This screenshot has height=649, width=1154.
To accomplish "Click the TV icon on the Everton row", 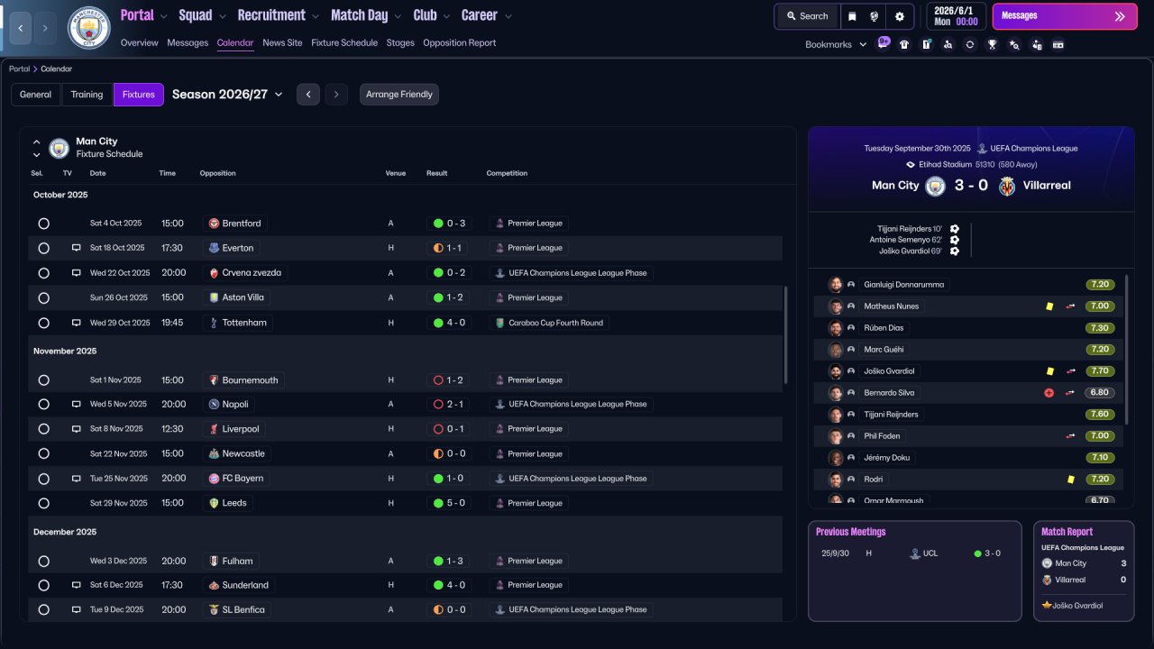I will point(77,248).
